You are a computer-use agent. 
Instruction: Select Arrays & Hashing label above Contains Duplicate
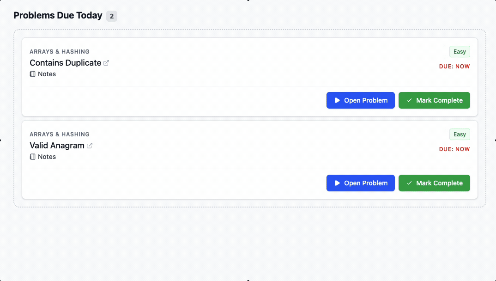[x=60, y=52]
